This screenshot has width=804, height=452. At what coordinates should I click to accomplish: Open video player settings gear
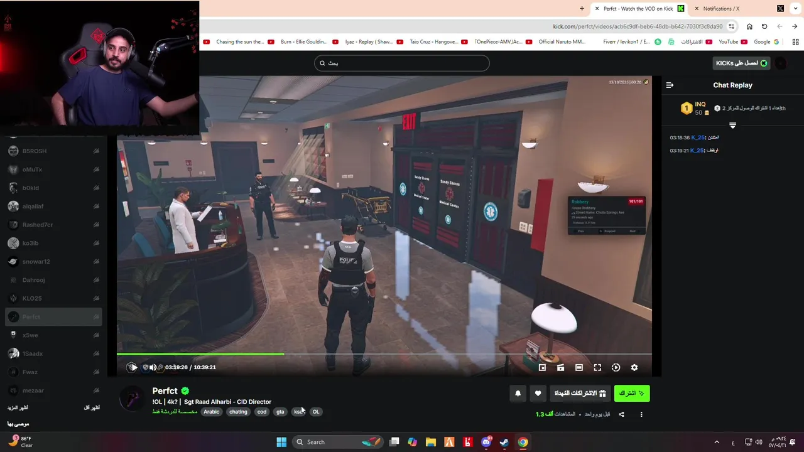(x=634, y=367)
